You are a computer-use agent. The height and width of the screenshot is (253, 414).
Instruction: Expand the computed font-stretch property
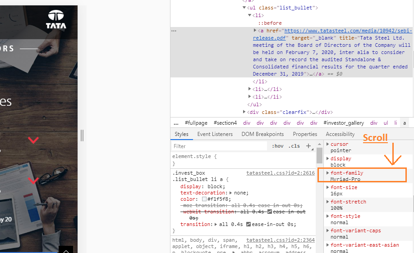(328, 202)
